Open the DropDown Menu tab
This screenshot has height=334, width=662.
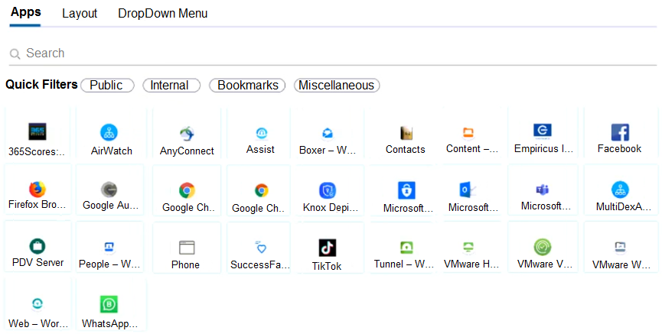click(162, 14)
